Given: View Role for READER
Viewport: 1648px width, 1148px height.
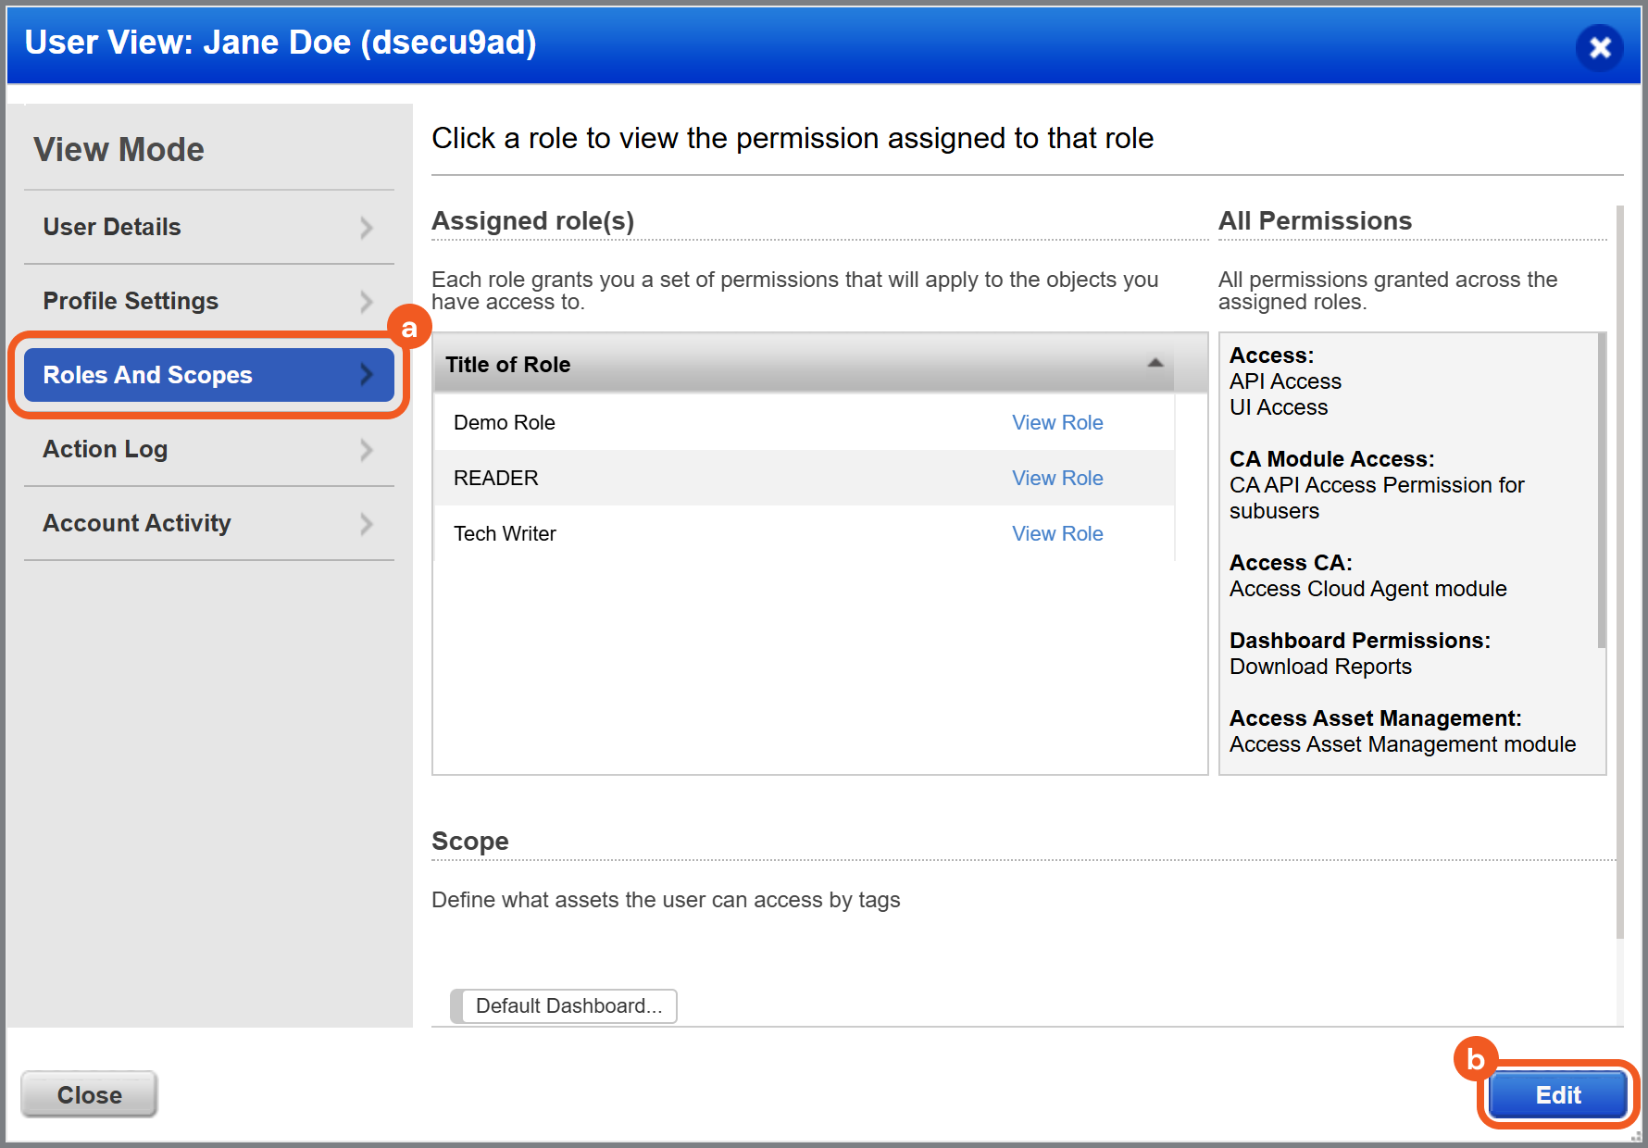Looking at the screenshot, I should tap(1056, 479).
